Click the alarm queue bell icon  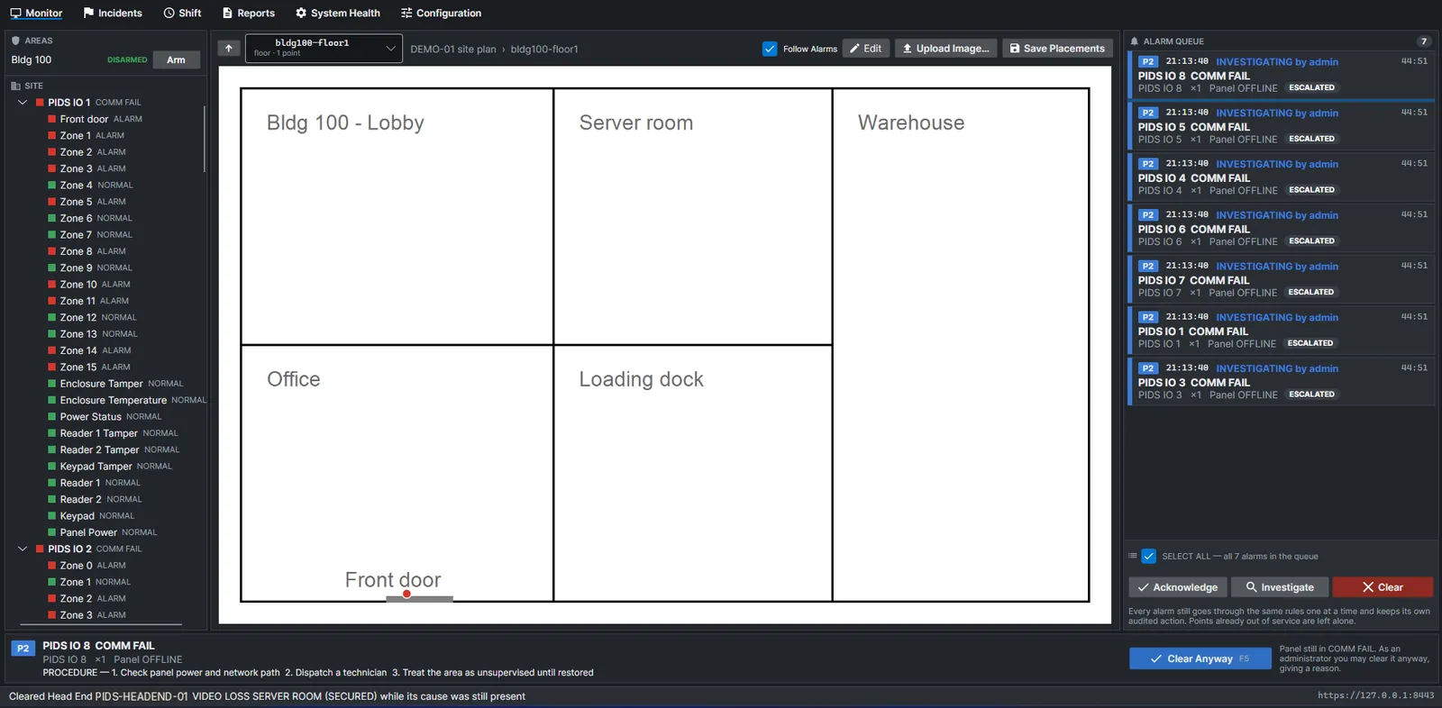(x=1135, y=41)
